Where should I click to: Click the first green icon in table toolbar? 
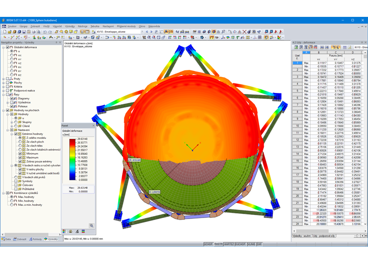tap(296, 47)
